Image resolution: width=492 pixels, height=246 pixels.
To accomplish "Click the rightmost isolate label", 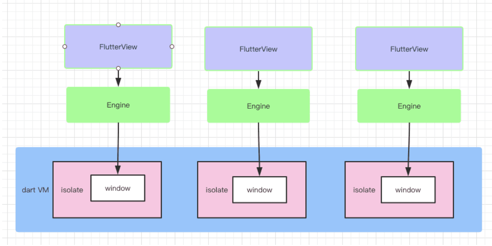I will 364,190.
